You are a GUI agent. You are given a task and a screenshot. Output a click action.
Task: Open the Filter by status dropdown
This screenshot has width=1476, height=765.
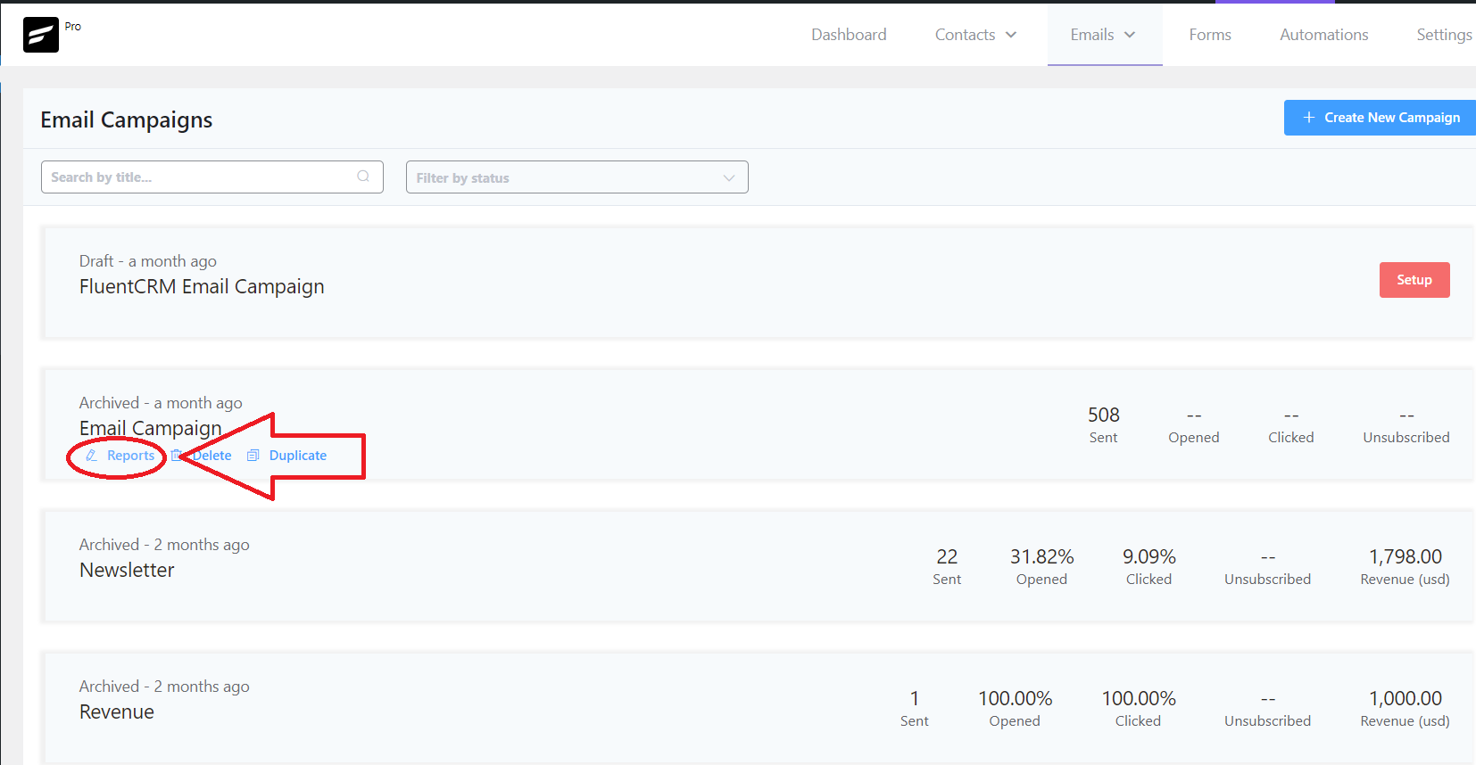click(576, 177)
